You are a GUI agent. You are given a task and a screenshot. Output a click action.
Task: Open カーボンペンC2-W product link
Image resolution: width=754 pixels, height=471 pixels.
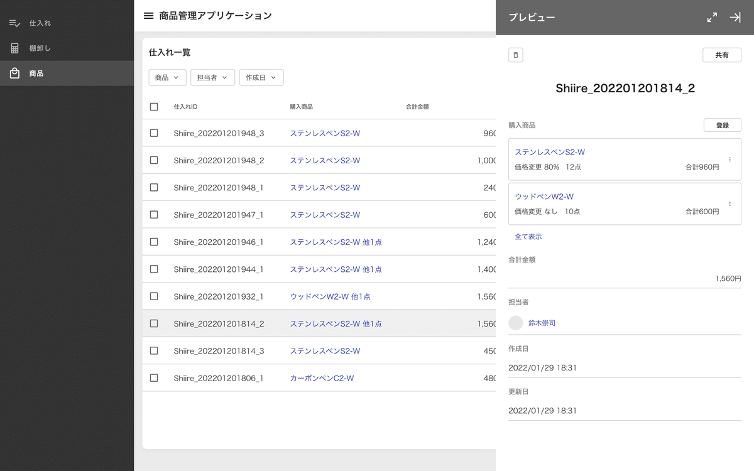coord(322,378)
